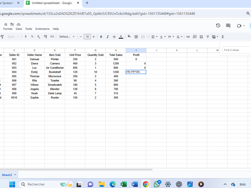The width and height of the screenshot is (251, 188).
Task: Select the Smartwatch cell
Action: [x=55, y=85]
